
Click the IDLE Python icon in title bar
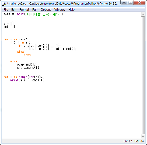tap(4, 4)
